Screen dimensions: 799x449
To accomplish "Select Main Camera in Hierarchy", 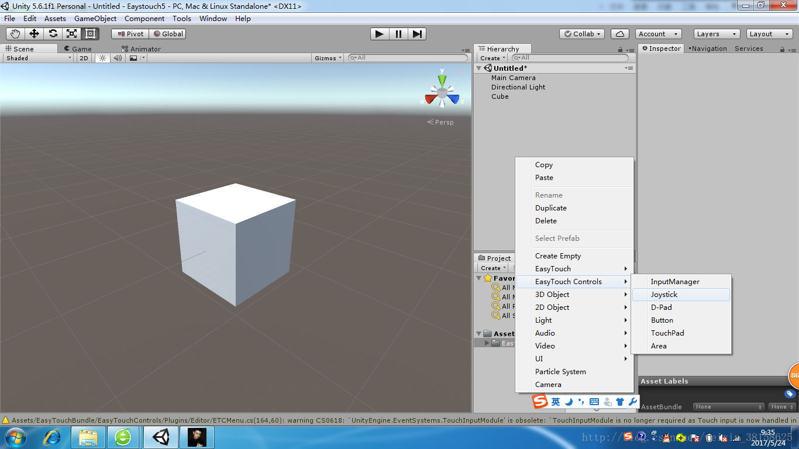I will point(513,78).
